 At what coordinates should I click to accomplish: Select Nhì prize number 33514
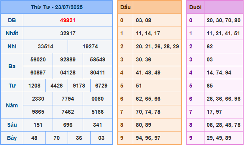[x=45, y=46]
